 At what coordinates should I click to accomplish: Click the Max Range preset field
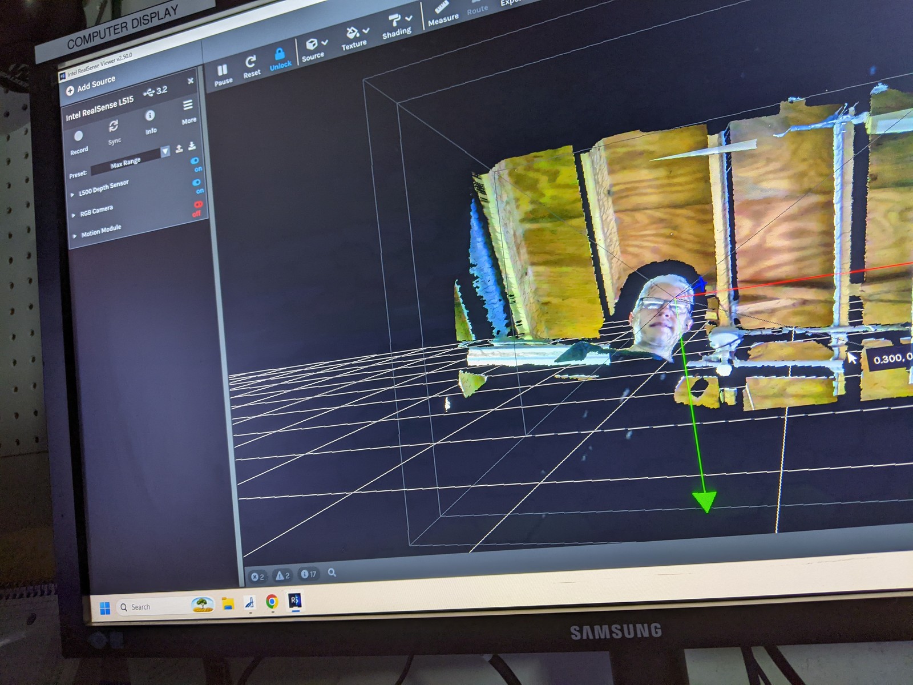(x=126, y=162)
